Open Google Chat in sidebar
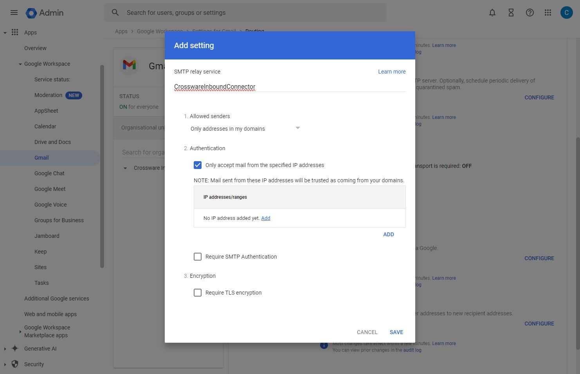580x374 pixels. (49, 173)
